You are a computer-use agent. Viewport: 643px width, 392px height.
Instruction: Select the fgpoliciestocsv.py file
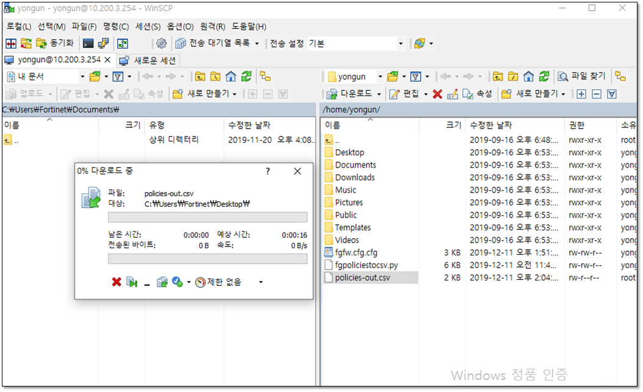pos(366,265)
